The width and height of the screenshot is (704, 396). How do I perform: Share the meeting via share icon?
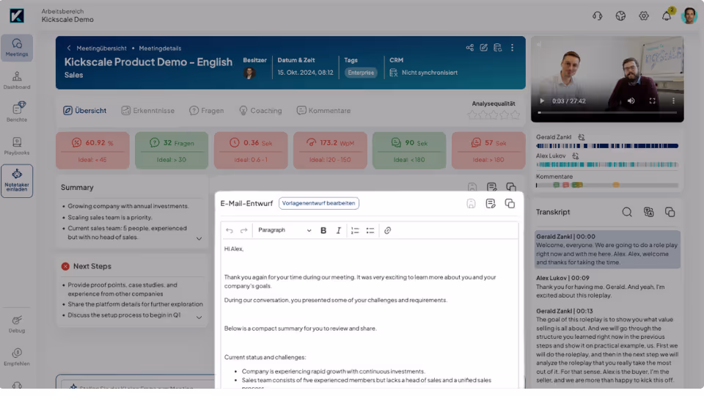click(x=469, y=48)
